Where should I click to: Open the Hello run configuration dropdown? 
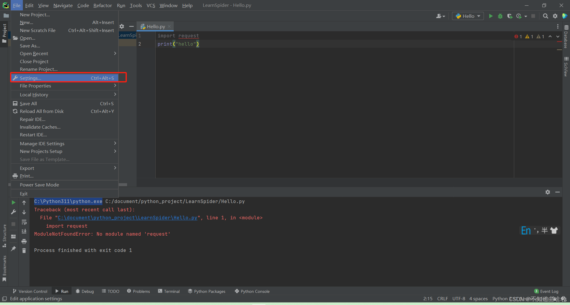coord(468,16)
